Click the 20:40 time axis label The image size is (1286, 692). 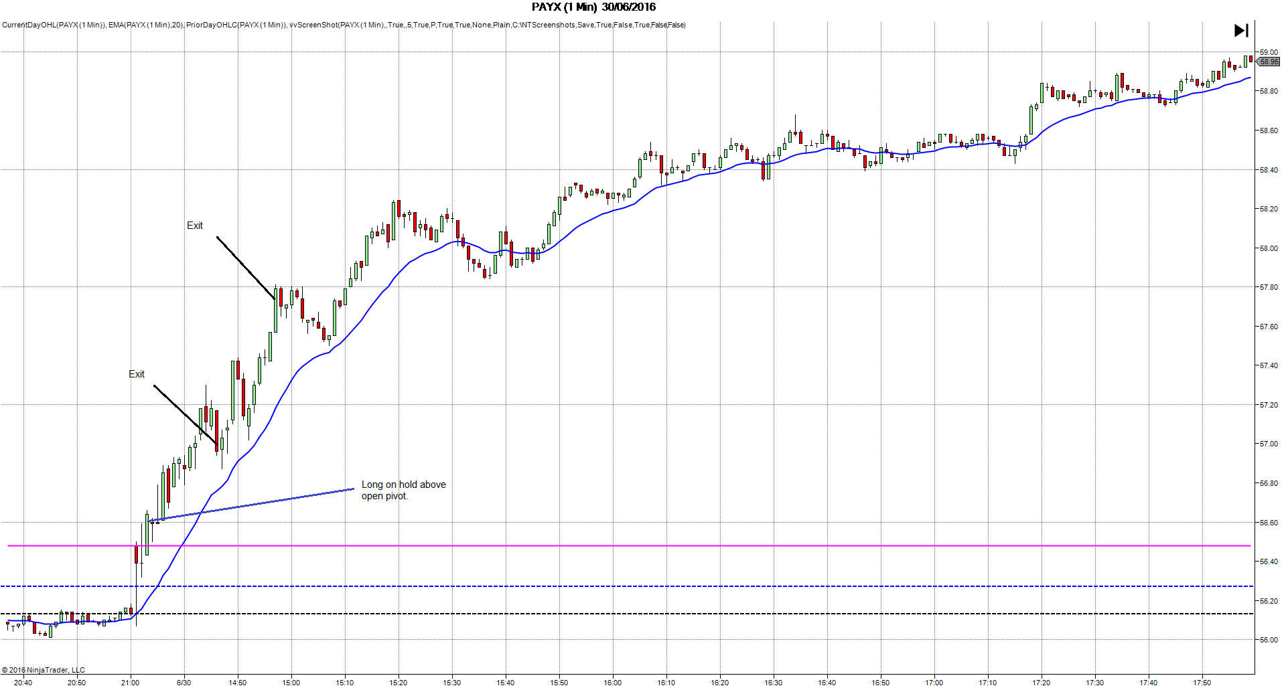pyautogui.click(x=23, y=683)
